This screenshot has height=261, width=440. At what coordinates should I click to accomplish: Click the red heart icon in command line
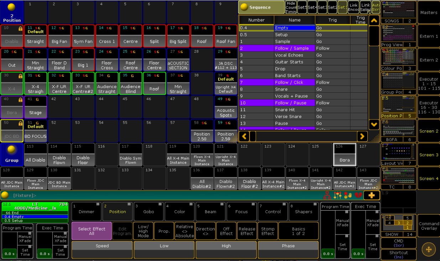[x=358, y=195]
